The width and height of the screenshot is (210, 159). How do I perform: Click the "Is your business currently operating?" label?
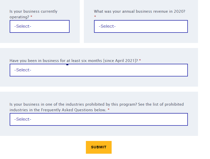pyautogui.click(x=33, y=11)
